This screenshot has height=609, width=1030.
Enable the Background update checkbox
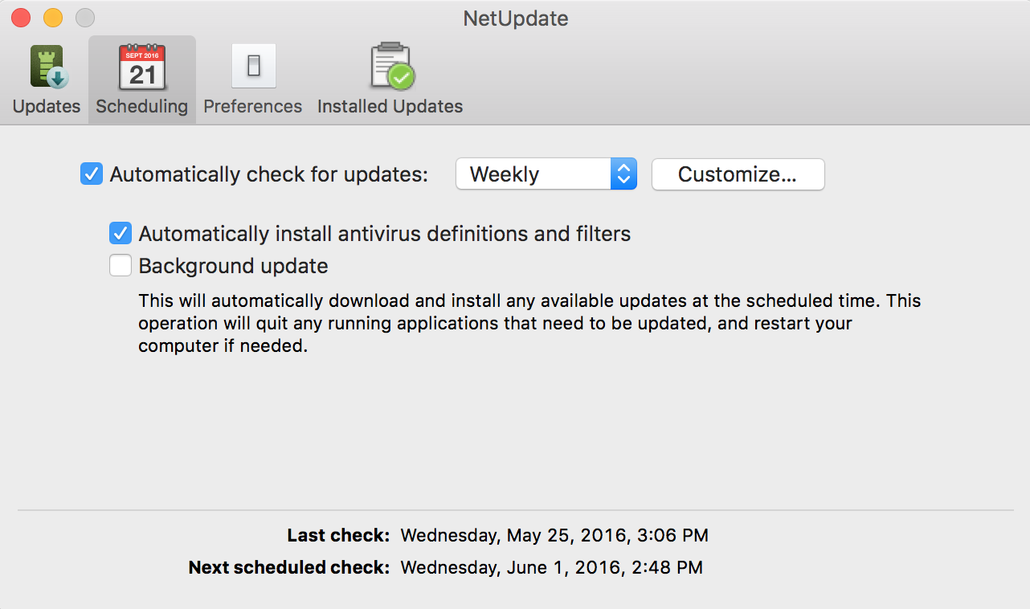121,265
